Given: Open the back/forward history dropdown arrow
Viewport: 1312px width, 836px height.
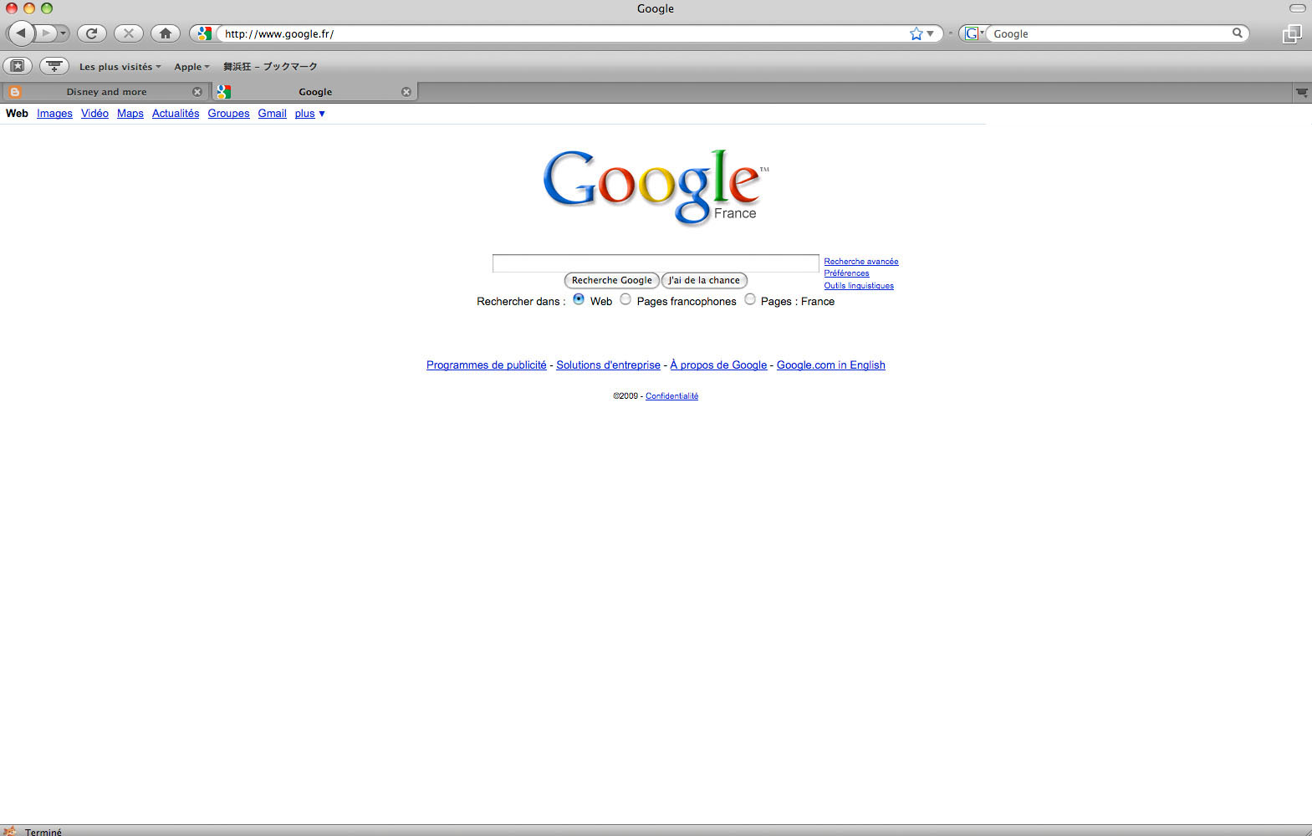Looking at the screenshot, I should (64, 33).
